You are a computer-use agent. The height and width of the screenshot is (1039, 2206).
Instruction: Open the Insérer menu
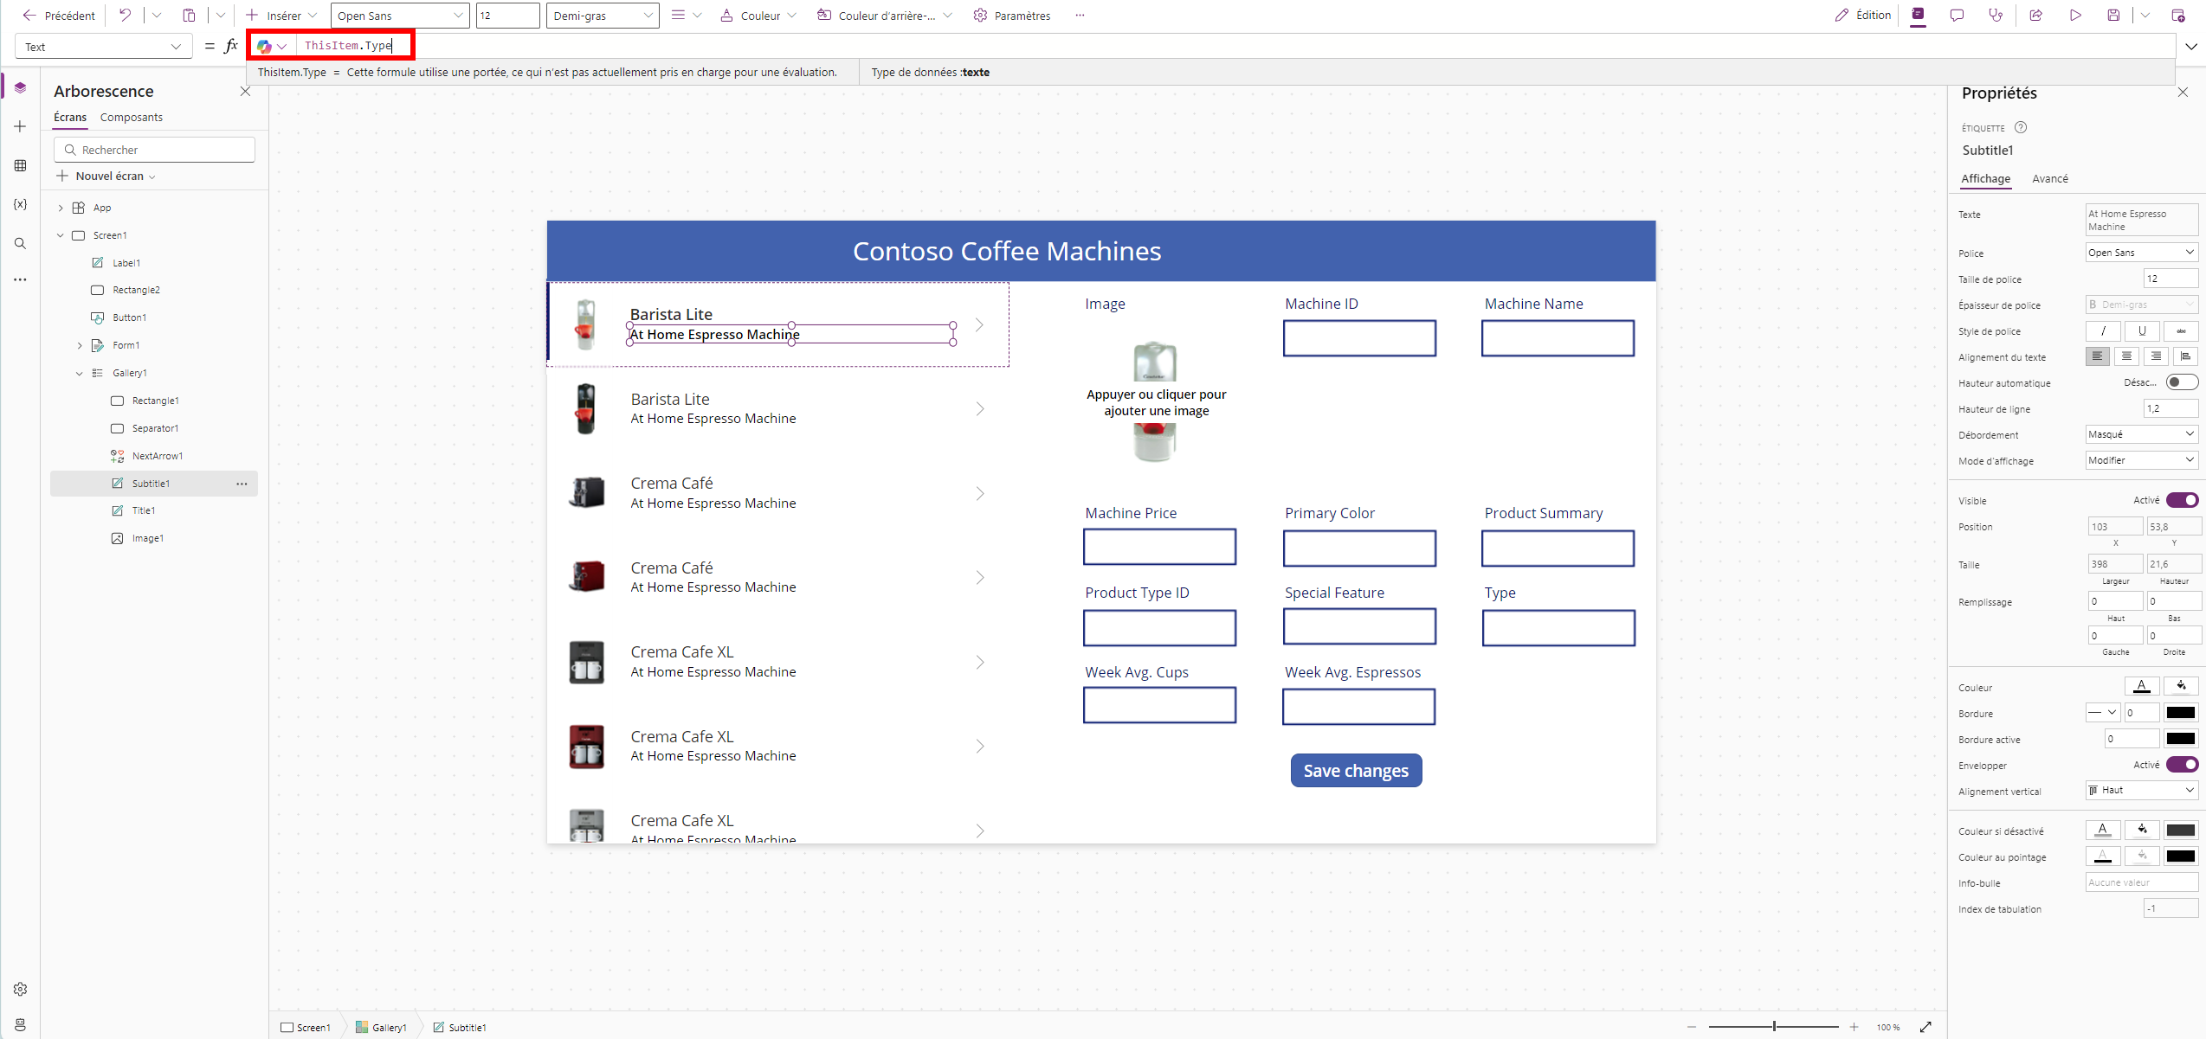pyautogui.click(x=281, y=16)
